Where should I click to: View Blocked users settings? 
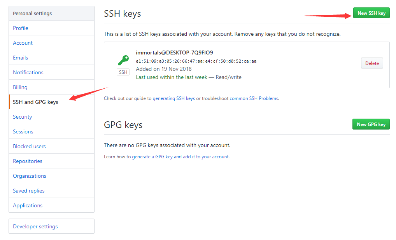[29, 146]
